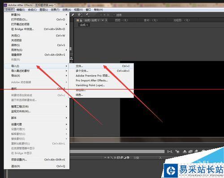
Task: Select the 导入(I) menu entry
Action: point(37,66)
